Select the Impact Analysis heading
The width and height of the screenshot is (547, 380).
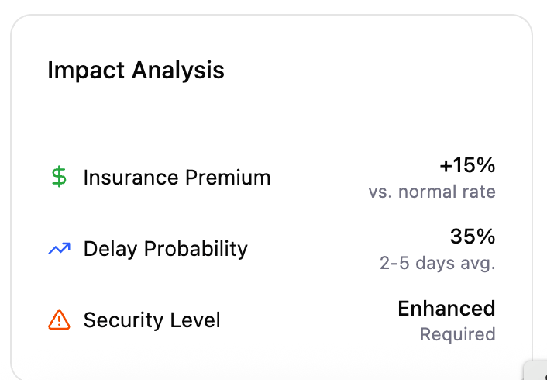tap(136, 71)
